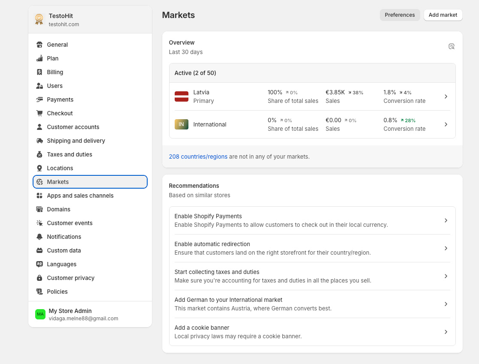Expand the Latvia market row chevron
The width and height of the screenshot is (479, 364).
(446, 96)
